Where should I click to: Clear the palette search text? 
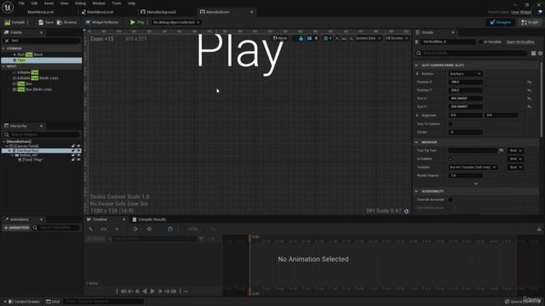click(7, 41)
